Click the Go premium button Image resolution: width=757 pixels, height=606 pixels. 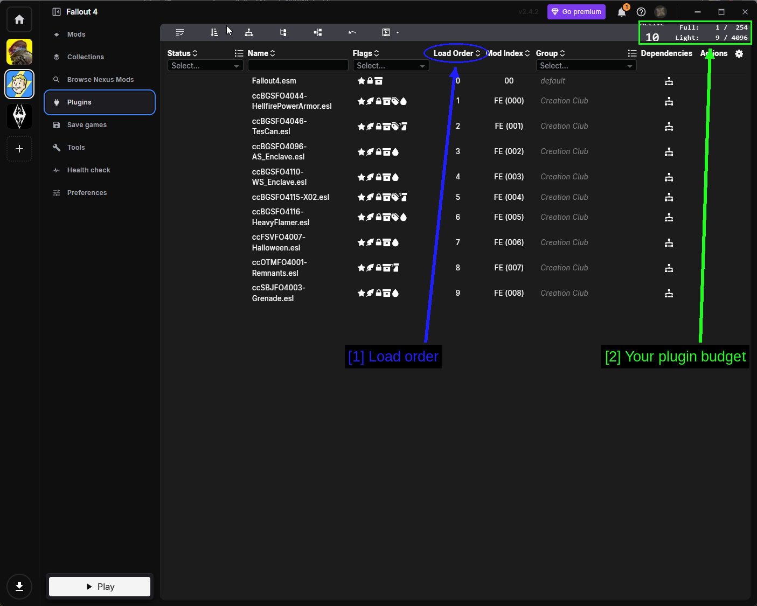[576, 12]
